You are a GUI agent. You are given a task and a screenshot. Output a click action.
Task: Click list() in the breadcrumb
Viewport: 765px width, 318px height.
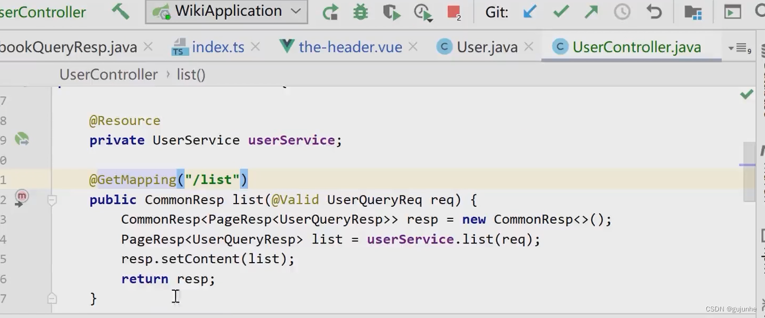[x=191, y=74]
